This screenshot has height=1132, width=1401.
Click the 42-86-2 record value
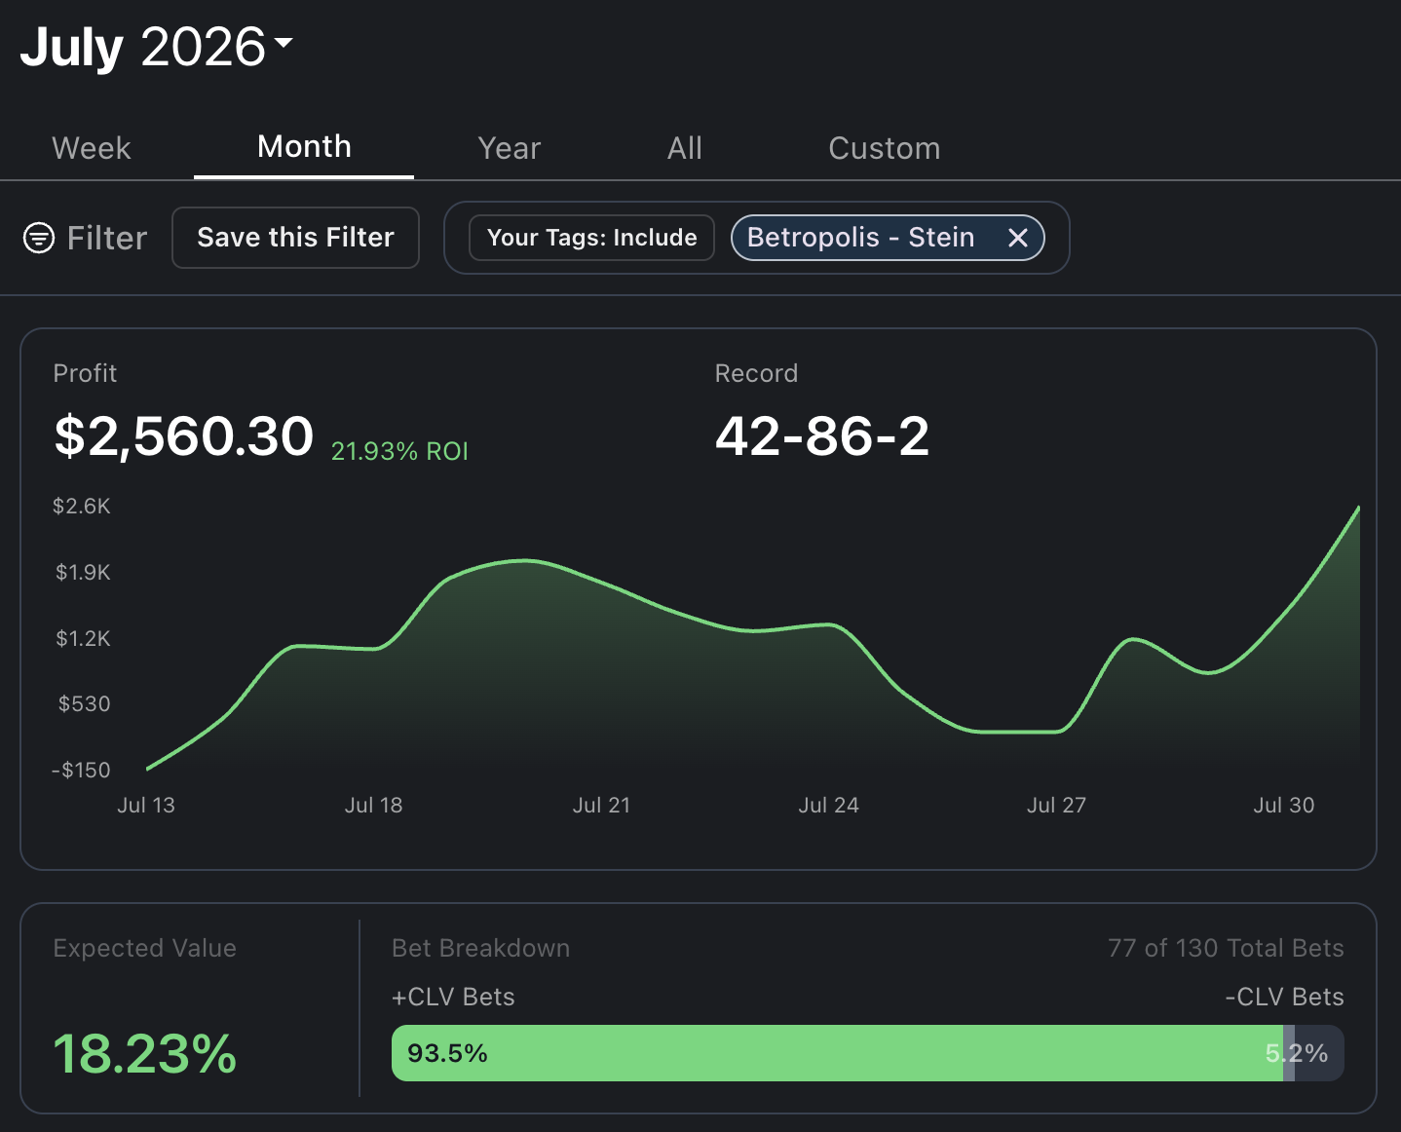point(822,435)
